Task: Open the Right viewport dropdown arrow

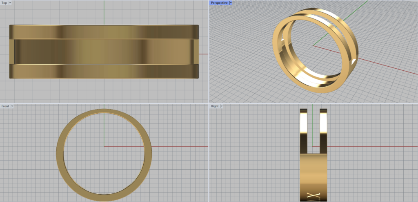Action: pos(222,106)
